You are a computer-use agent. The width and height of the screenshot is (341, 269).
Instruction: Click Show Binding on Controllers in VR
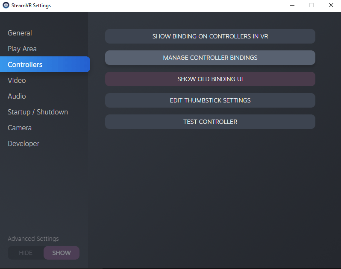(x=210, y=36)
